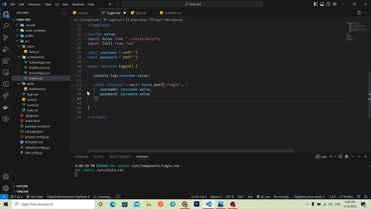The image size is (371, 209).
Task: Split the terminal panel
Action: (x=340, y=157)
